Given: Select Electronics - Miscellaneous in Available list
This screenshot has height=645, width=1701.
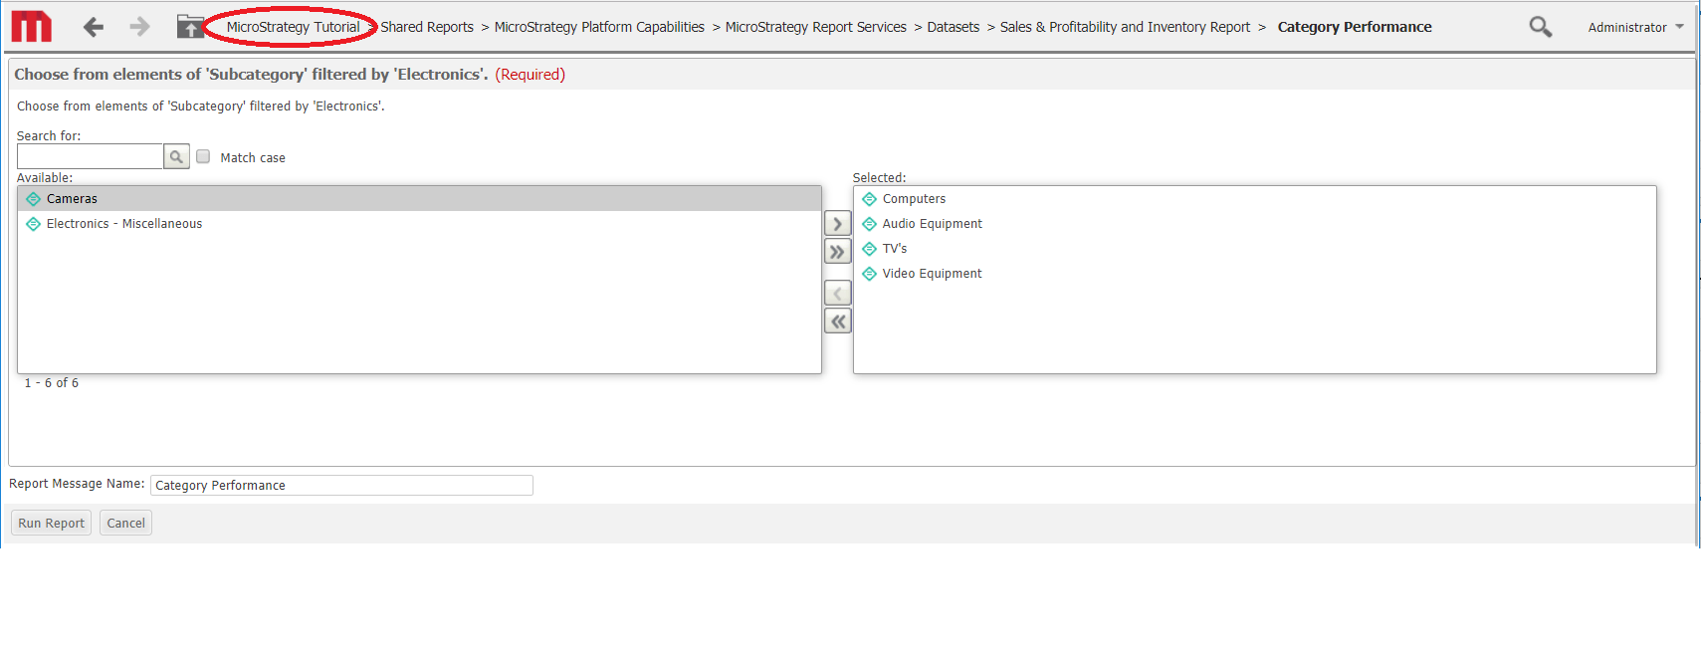Looking at the screenshot, I should click(419, 224).
